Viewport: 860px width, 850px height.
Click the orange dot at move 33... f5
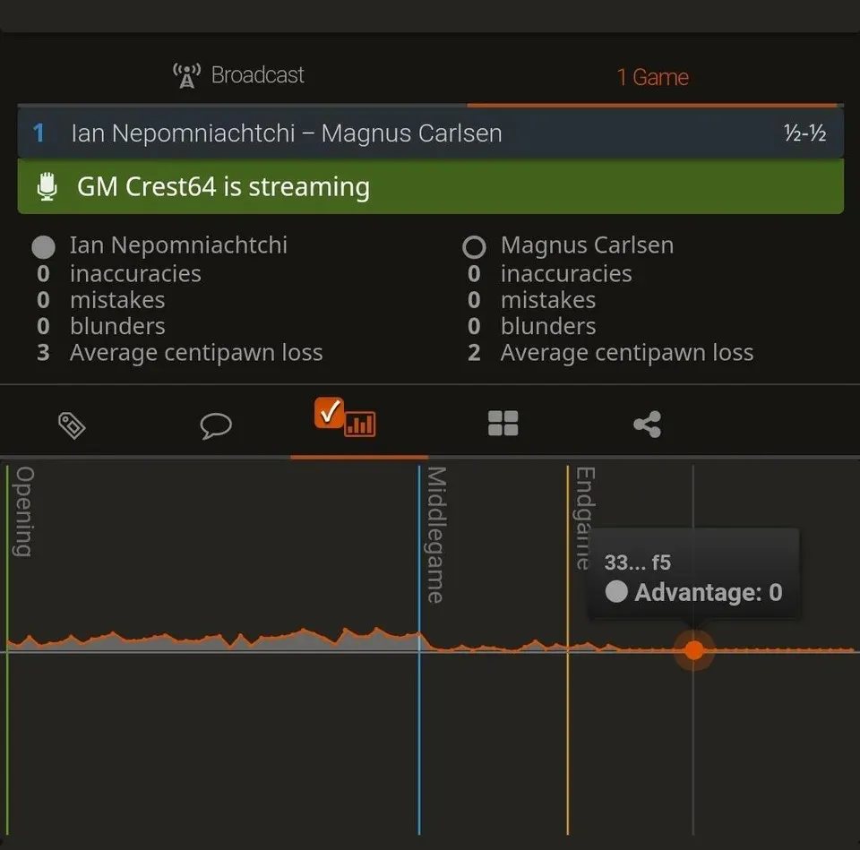693,650
